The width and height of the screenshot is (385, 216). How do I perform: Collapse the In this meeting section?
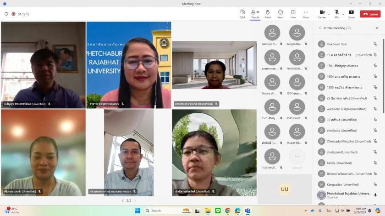point(320,28)
